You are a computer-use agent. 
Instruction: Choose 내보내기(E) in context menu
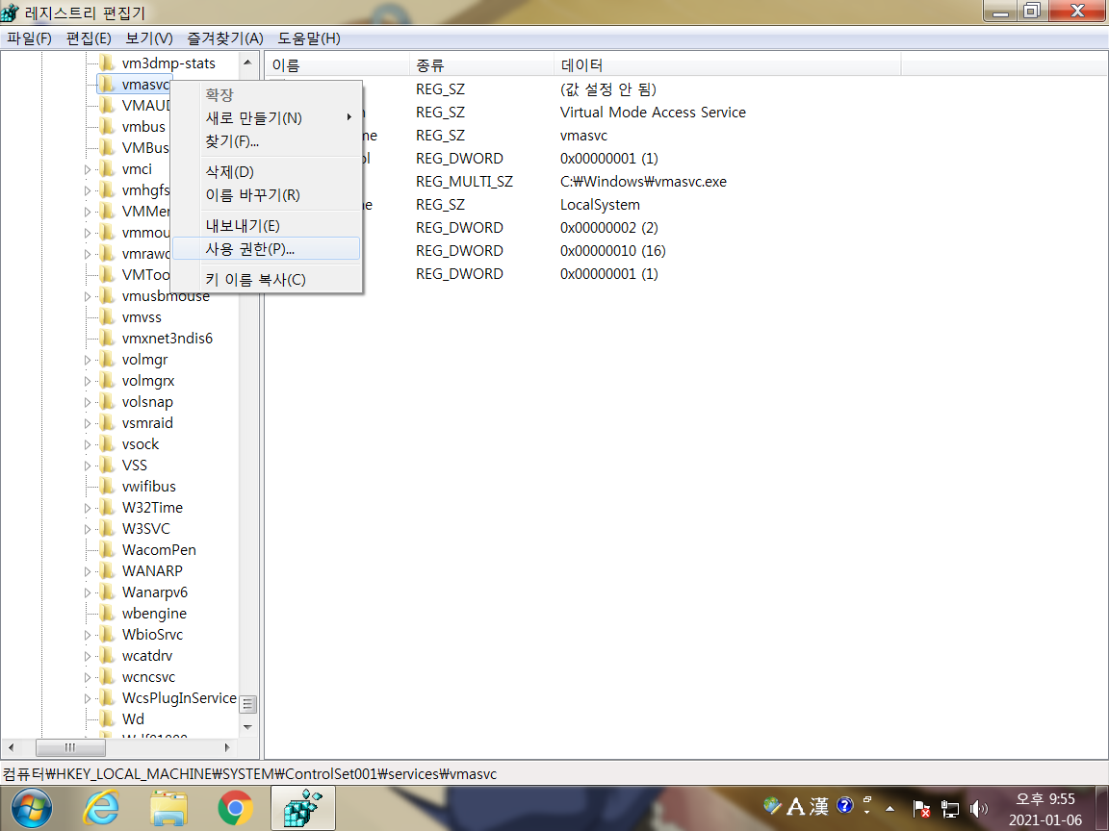(266, 225)
